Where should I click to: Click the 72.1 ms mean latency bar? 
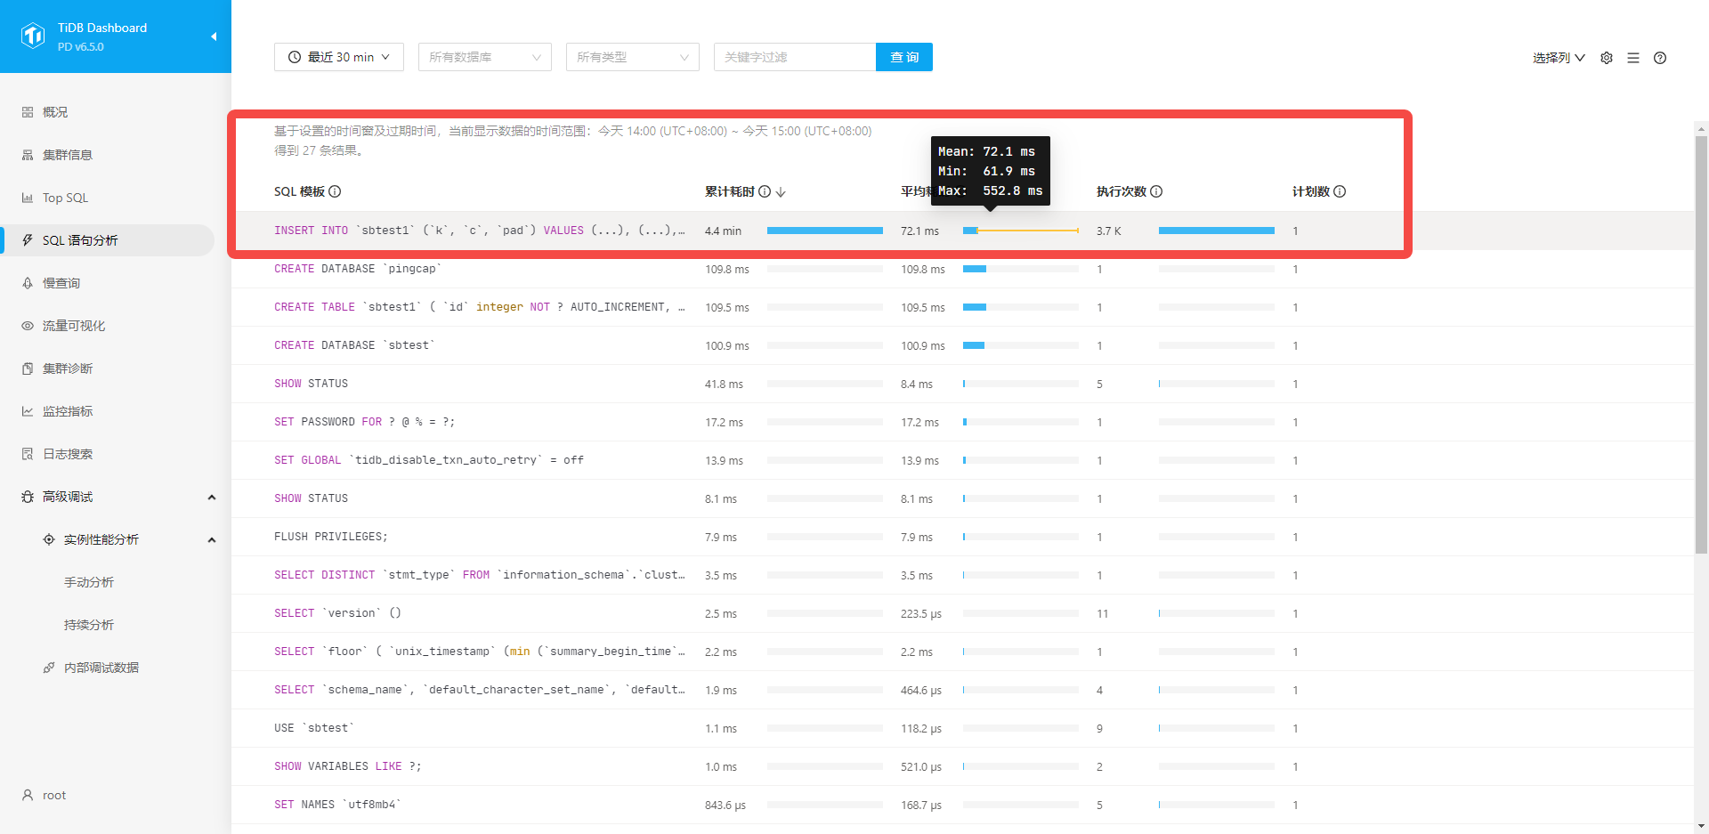1021,231
